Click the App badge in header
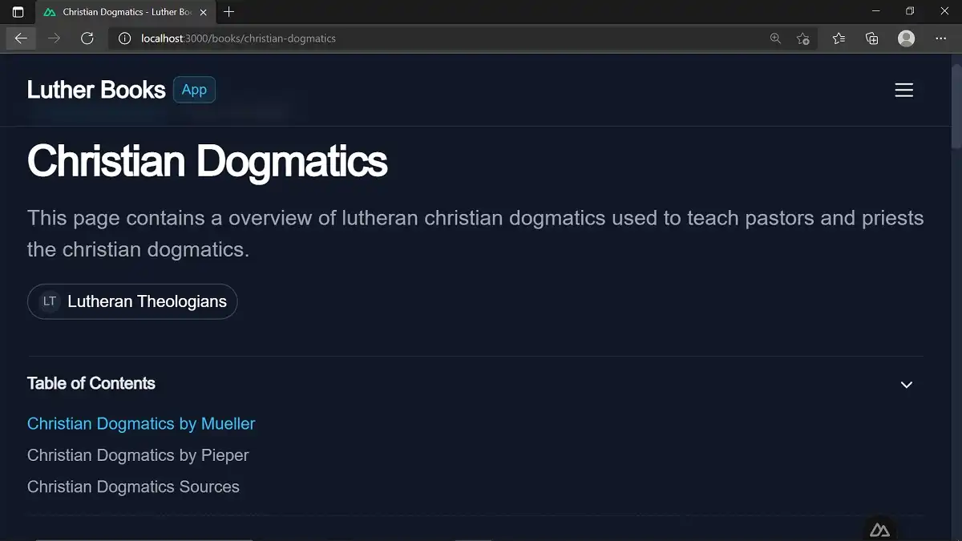Image resolution: width=962 pixels, height=541 pixels. pos(194,90)
